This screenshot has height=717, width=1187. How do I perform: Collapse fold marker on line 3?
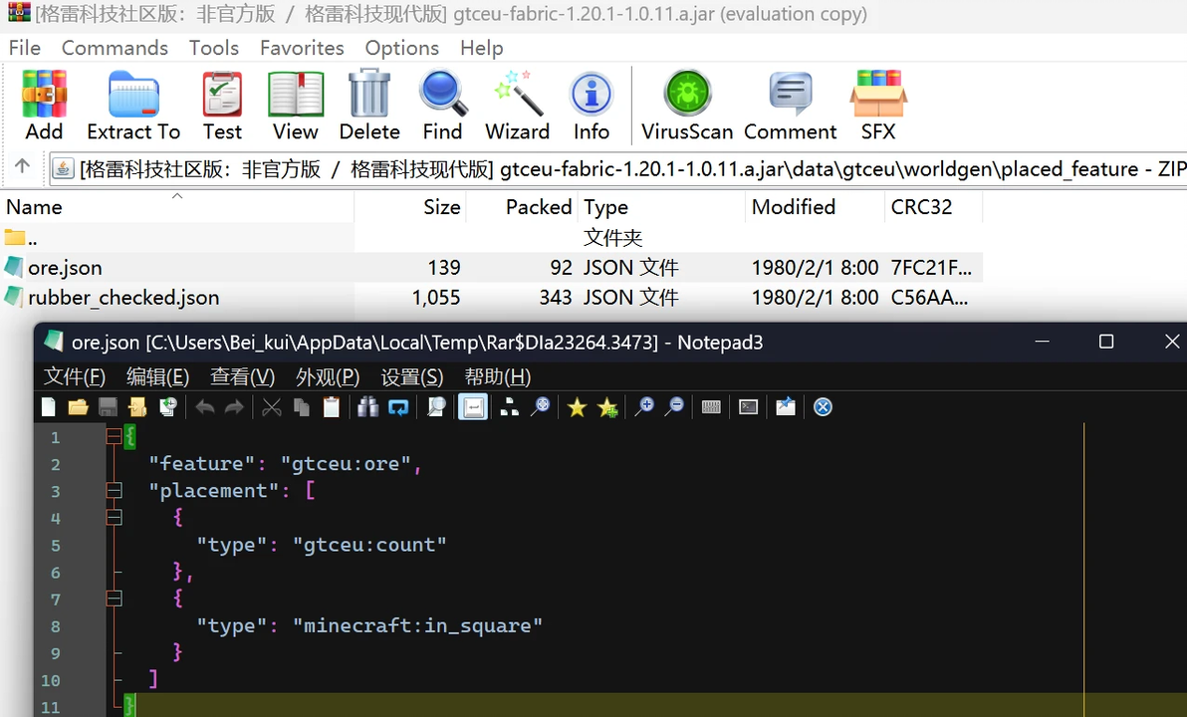(x=114, y=491)
